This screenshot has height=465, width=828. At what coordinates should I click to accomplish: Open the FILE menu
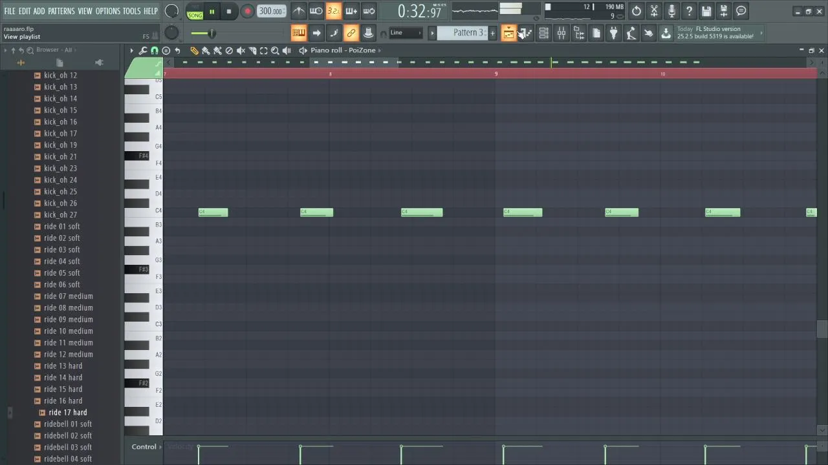[x=10, y=11]
